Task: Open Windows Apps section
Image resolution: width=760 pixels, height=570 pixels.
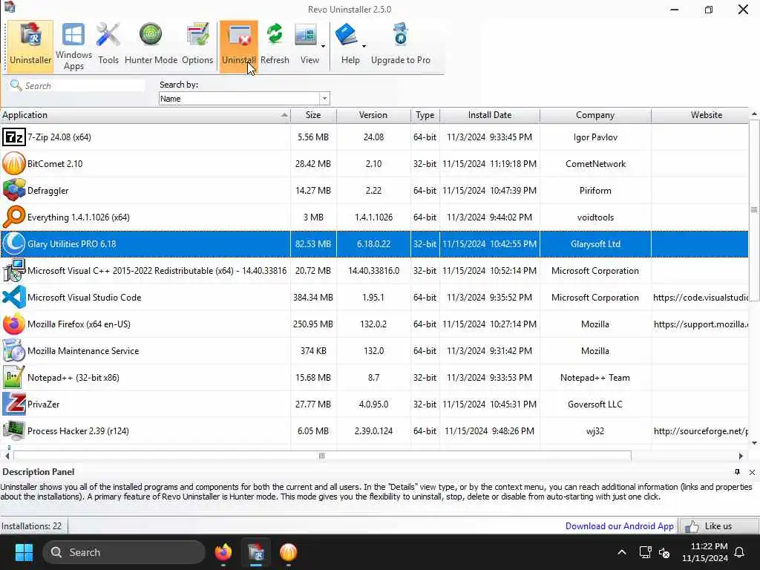Action: 73,46
